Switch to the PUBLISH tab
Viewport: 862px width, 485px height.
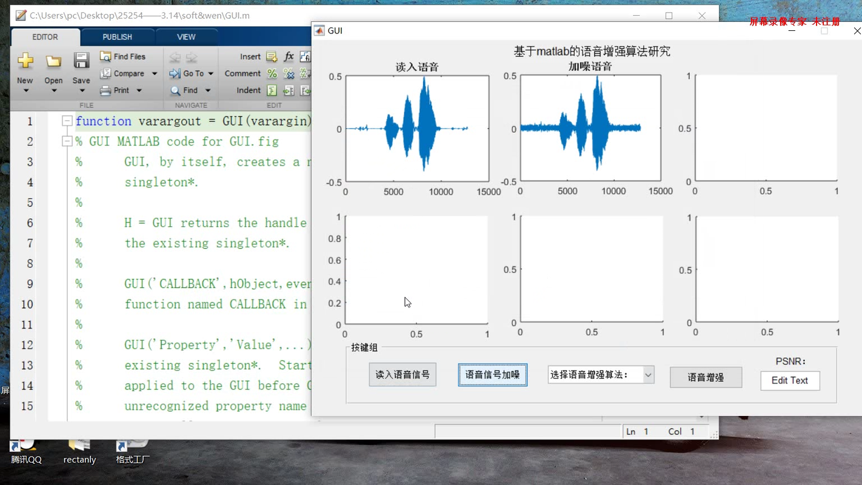coord(118,37)
